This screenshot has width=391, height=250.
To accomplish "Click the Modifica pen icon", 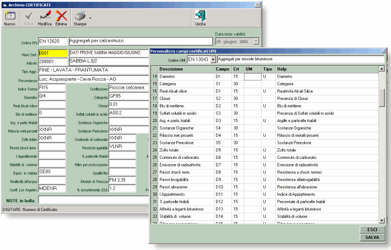I will coord(45,16).
